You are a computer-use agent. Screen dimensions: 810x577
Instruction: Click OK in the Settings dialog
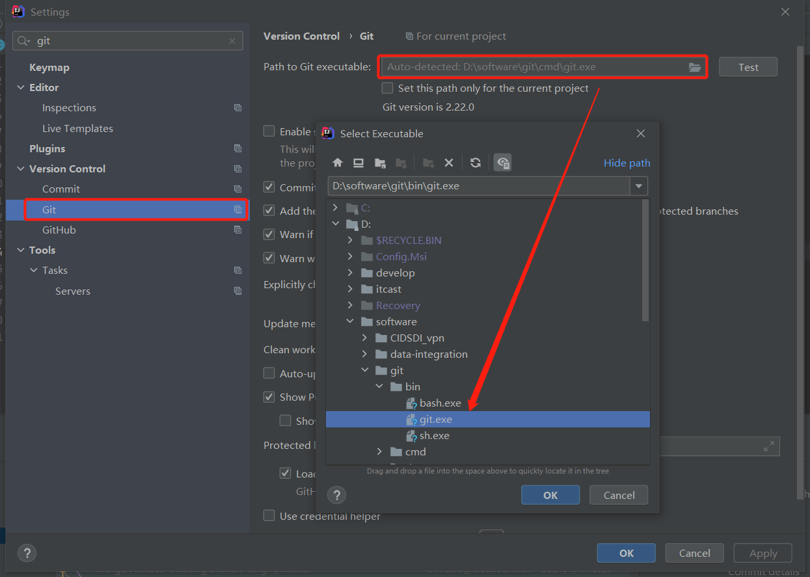pos(627,553)
